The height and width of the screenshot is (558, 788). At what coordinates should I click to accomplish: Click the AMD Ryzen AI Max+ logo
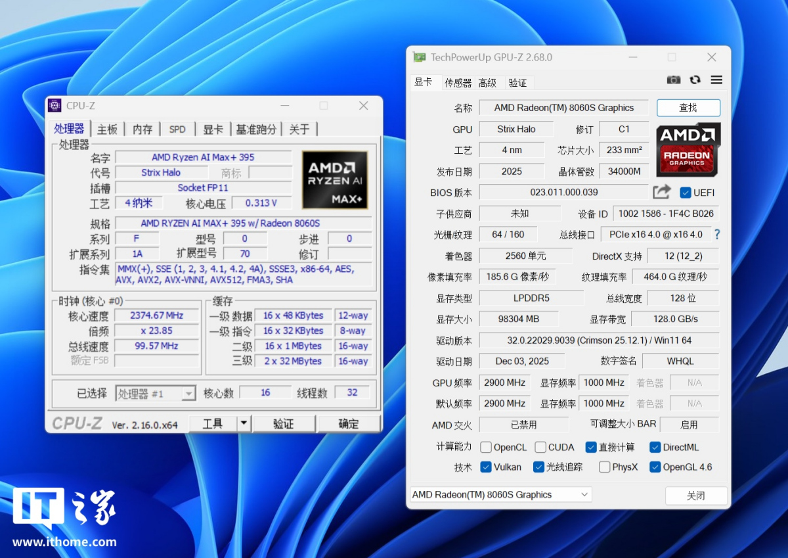coord(335,180)
